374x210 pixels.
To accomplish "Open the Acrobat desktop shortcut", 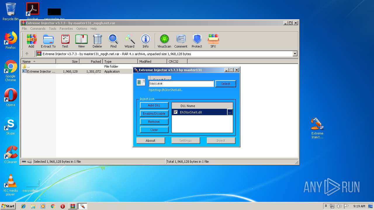I will tap(32, 11).
